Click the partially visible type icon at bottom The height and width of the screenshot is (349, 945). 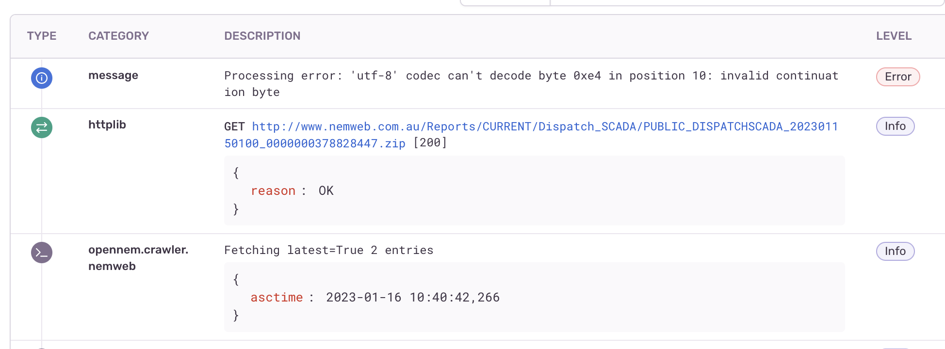[x=42, y=347]
